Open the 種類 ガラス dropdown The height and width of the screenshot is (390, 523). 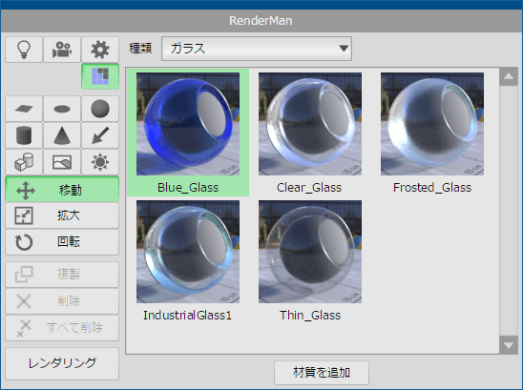[257, 49]
